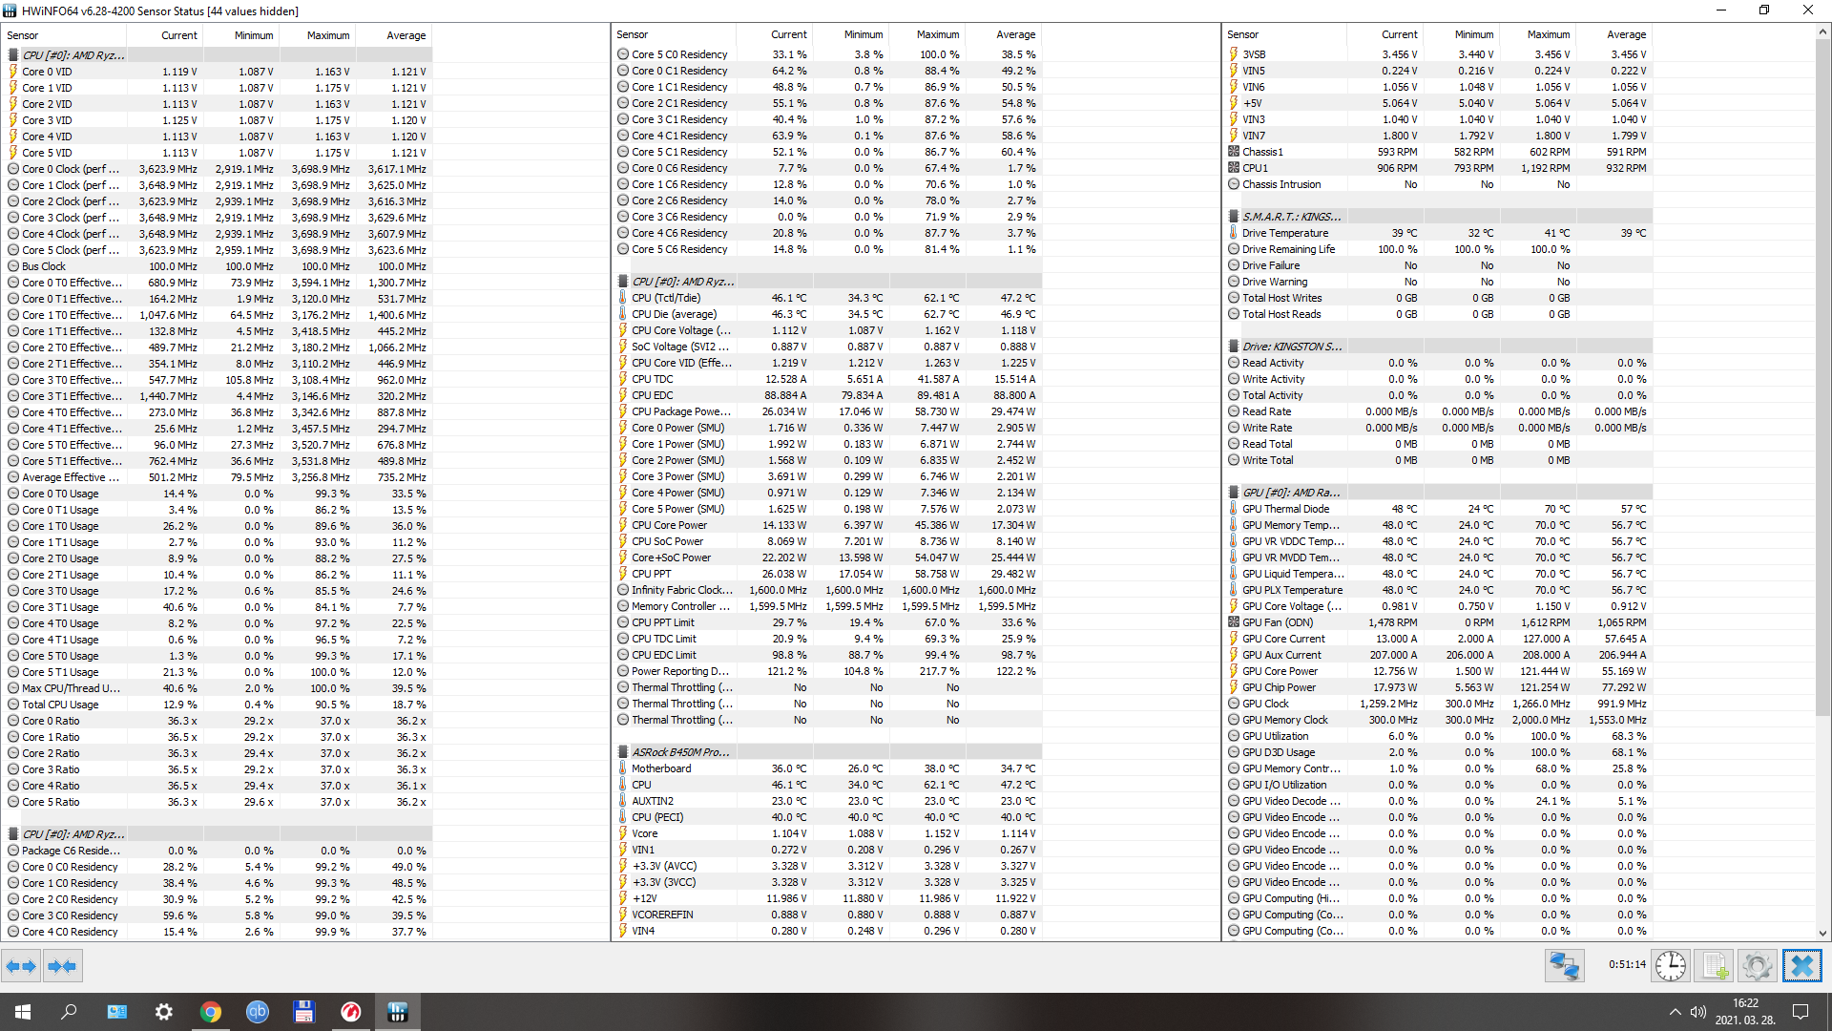The height and width of the screenshot is (1031, 1832).
Task: Click fan icon beside GPU Fan (ODN)
Action: (x=1234, y=622)
